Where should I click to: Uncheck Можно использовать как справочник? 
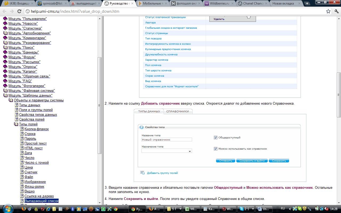[x=216, y=149]
